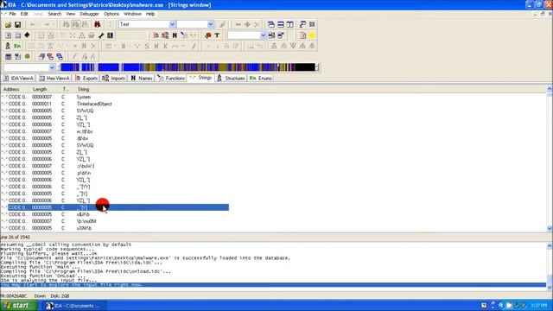Image resolution: width=553 pixels, height=311 pixels.
Task: Click the highlighted selected string row
Action: pyautogui.click(x=118, y=207)
